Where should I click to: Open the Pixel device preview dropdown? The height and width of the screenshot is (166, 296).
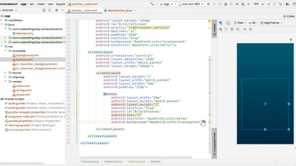click(x=240, y=23)
